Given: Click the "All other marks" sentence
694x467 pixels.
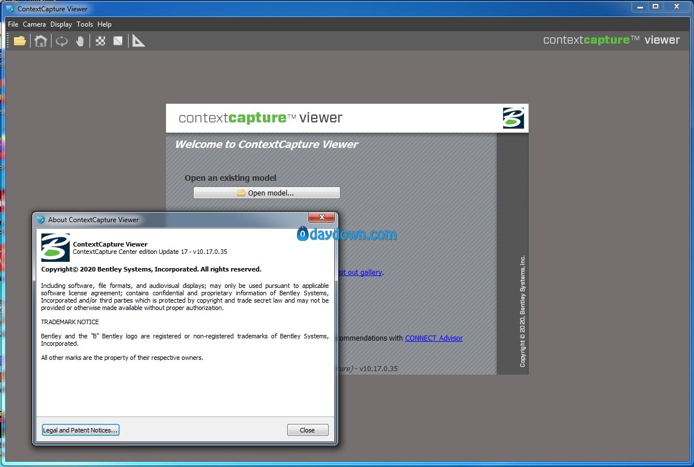Looking at the screenshot, I should (122, 358).
